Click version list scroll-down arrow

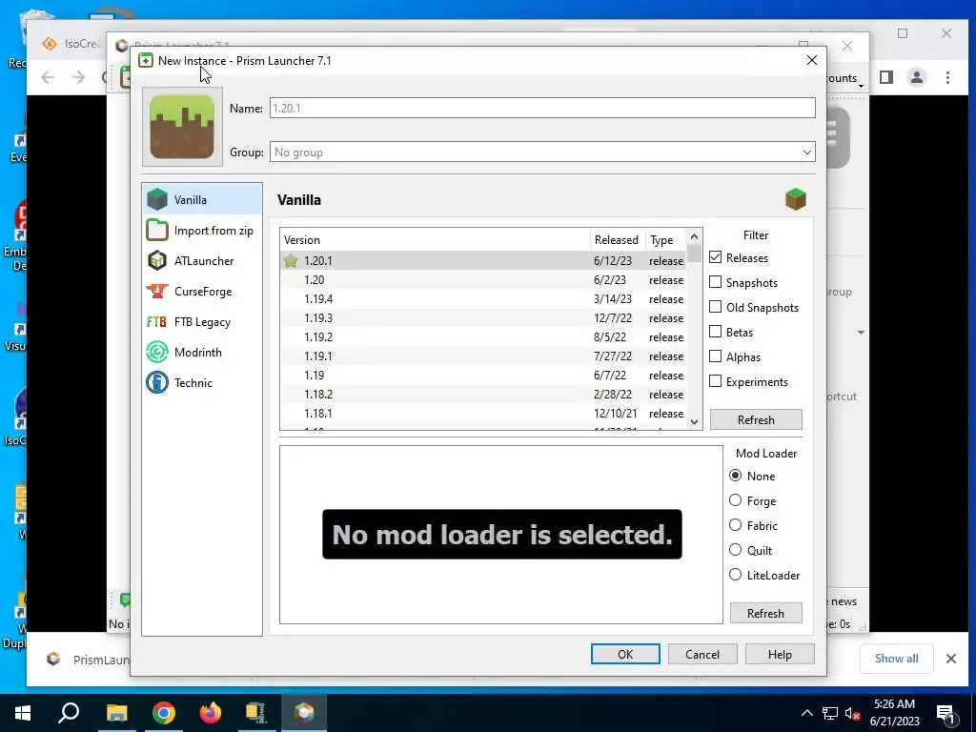(x=694, y=421)
